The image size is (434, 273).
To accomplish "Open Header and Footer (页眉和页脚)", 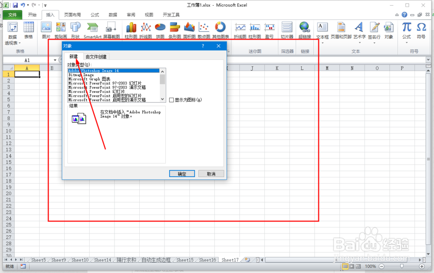I will 341,30.
